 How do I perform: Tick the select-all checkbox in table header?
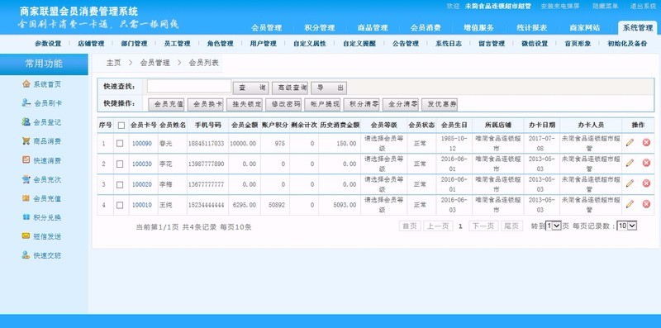click(121, 126)
